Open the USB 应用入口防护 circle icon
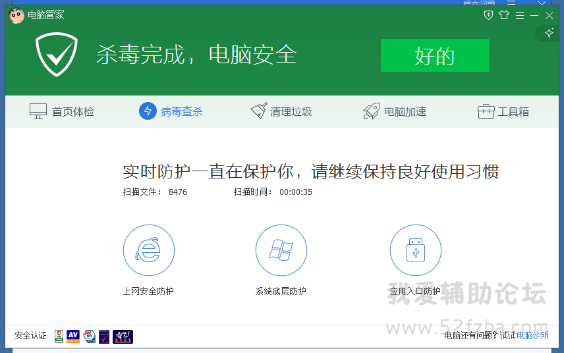The width and height of the screenshot is (564, 353). click(416, 250)
